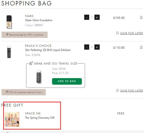The width and height of the screenshot is (147, 133).
Task: Save Paula's Choice exfoliant for later
Action: [x=132, y=91]
